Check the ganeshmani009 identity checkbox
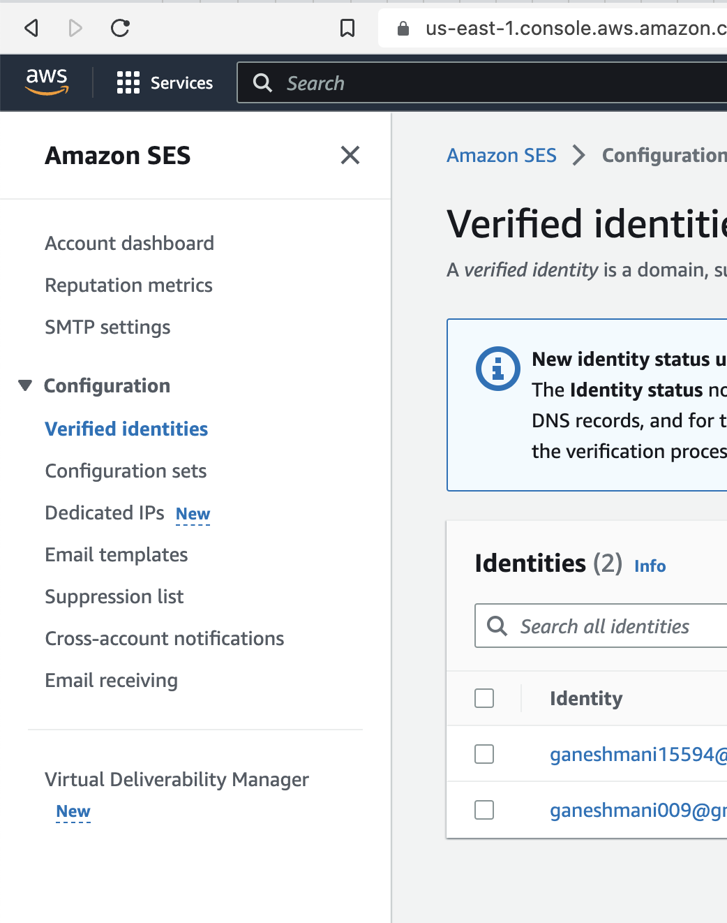 484,810
